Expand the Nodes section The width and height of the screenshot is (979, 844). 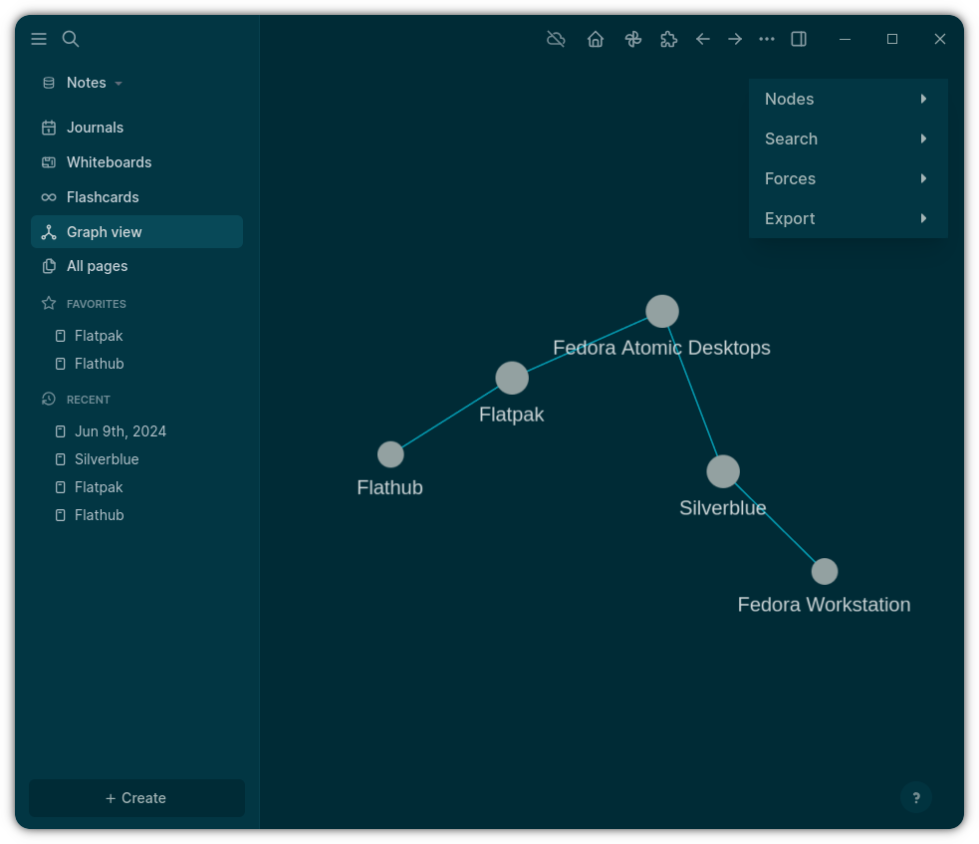click(x=848, y=99)
